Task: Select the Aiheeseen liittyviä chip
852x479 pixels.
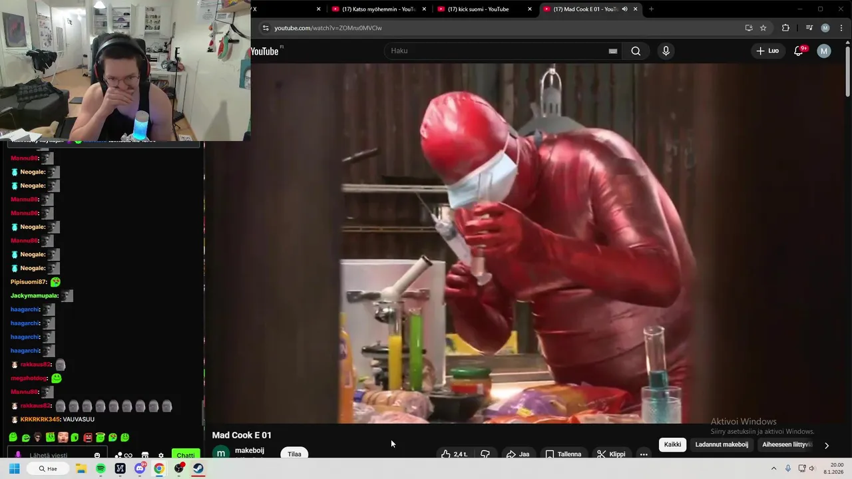Action: [787, 444]
